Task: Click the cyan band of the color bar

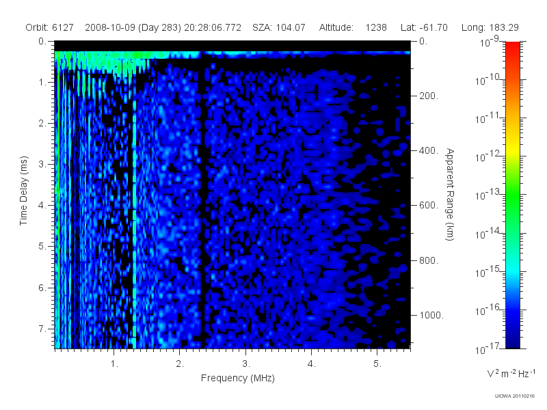Action: coord(512,270)
